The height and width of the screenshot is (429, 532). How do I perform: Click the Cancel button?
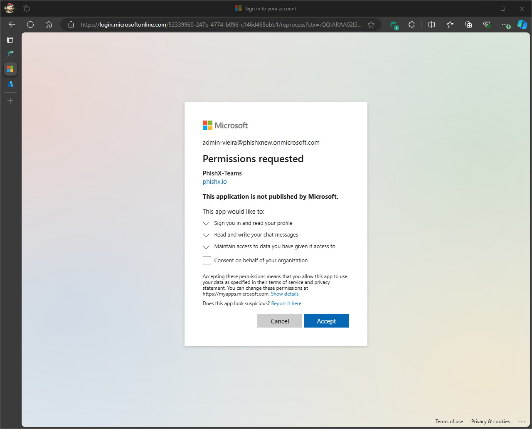[280, 321]
